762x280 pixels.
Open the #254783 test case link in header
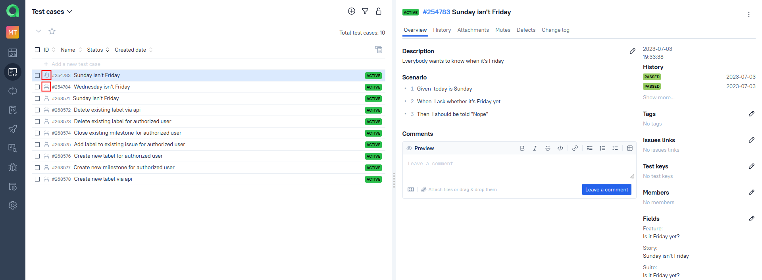(437, 12)
